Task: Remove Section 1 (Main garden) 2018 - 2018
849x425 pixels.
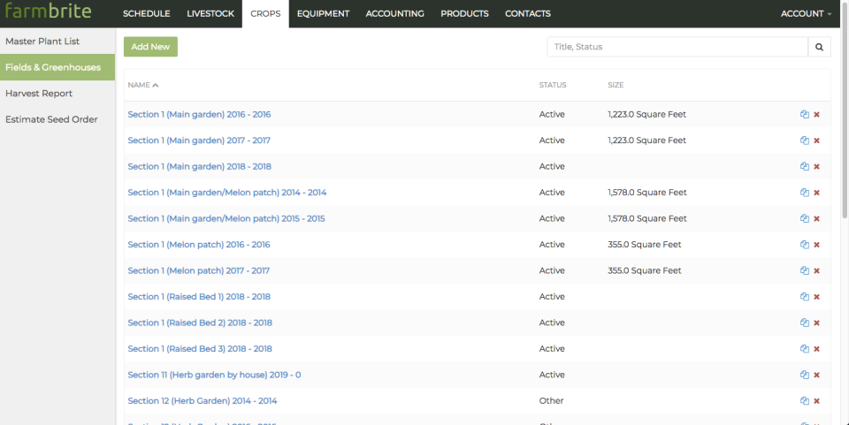Action: click(817, 166)
